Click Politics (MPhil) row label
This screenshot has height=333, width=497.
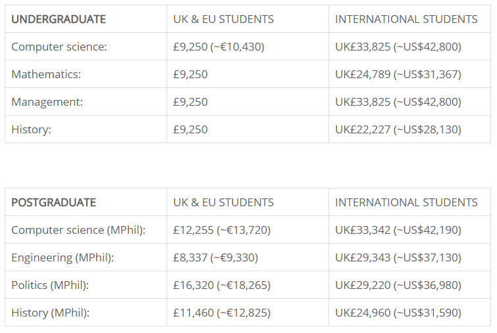50,285
